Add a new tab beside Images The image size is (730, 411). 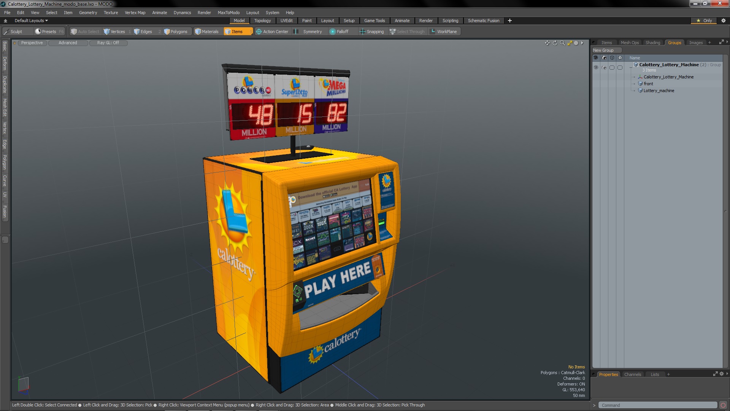click(709, 43)
